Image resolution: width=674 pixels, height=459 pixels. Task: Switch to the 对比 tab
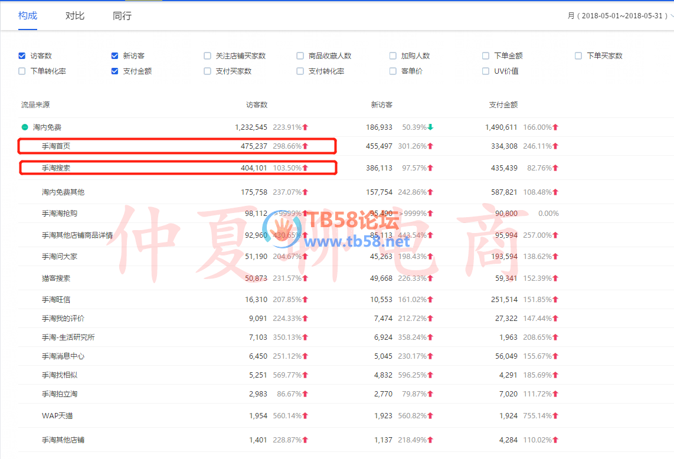tap(75, 16)
